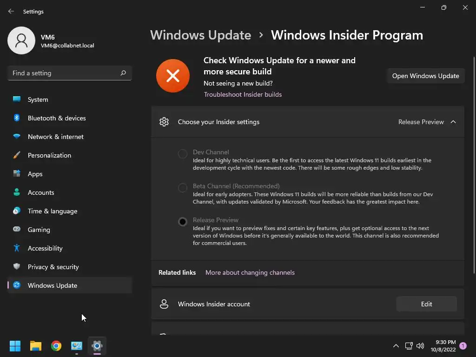Go to the Accessibility settings page

tap(70, 248)
